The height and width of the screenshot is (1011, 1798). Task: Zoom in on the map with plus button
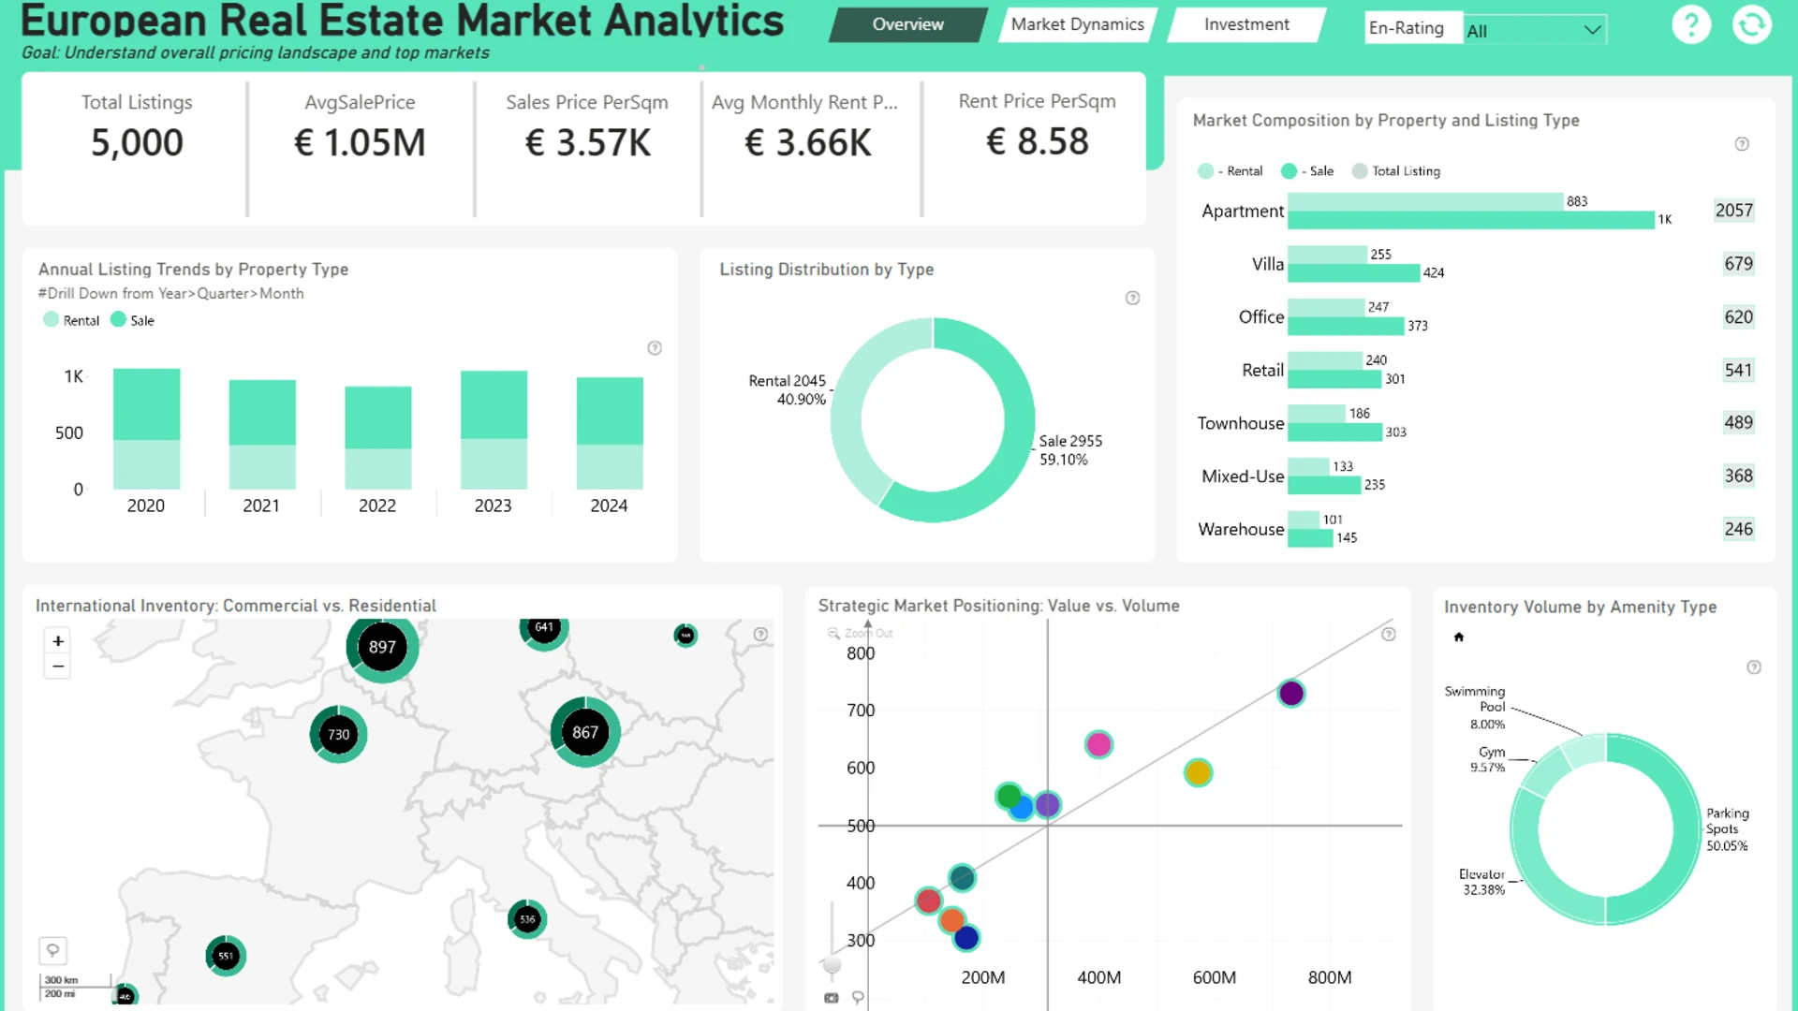58,641
